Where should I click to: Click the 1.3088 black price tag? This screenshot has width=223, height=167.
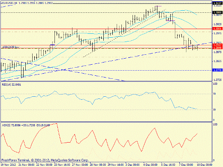point(217,12)
